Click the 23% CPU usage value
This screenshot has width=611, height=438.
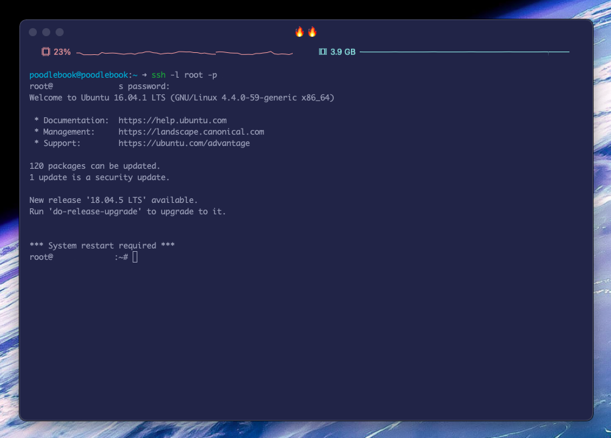[x=62, y=52]
